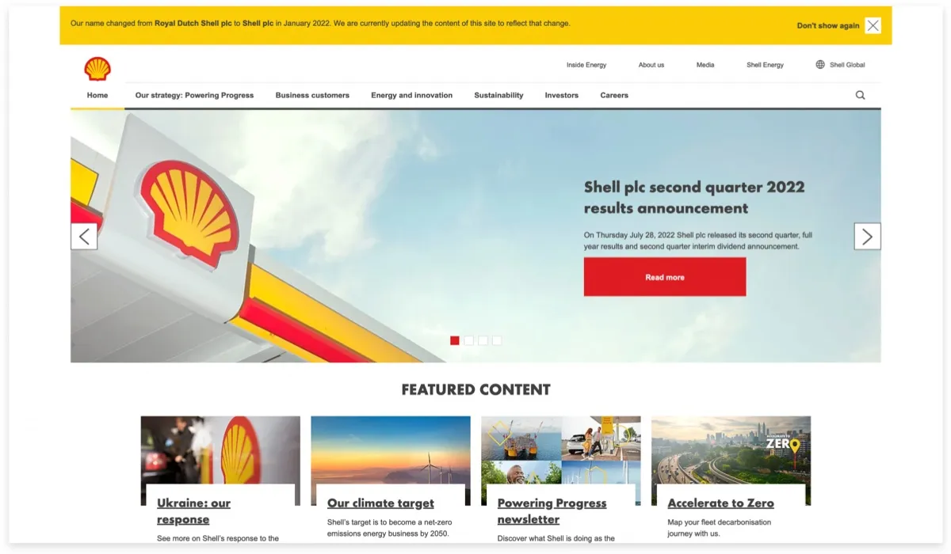Open the Ukraine: our response thumbnail image
This screenshot has width=951, height=554.
[x=220, y=450]
